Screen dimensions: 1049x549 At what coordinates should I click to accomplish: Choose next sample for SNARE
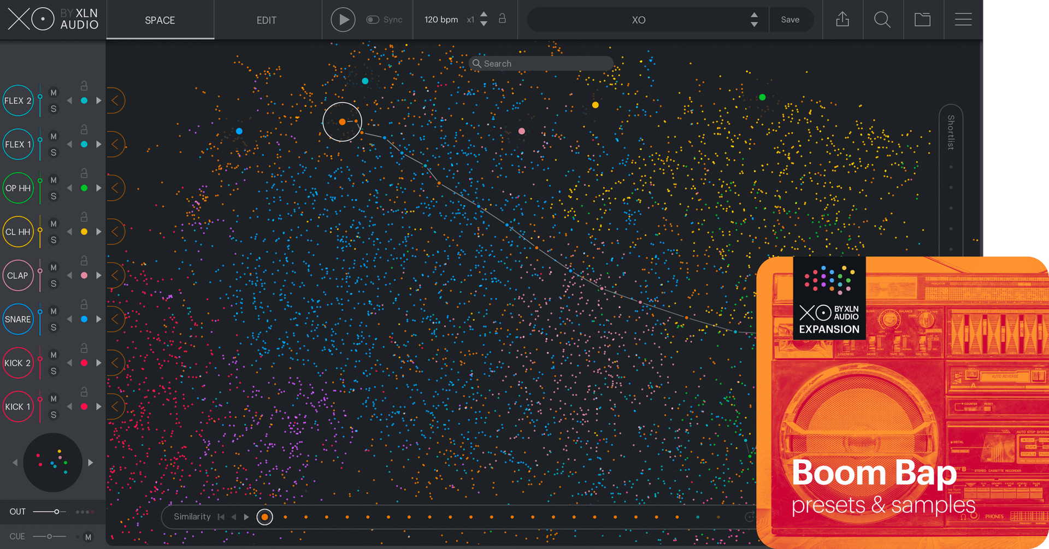pyautogui.click(x=99, y=319)
